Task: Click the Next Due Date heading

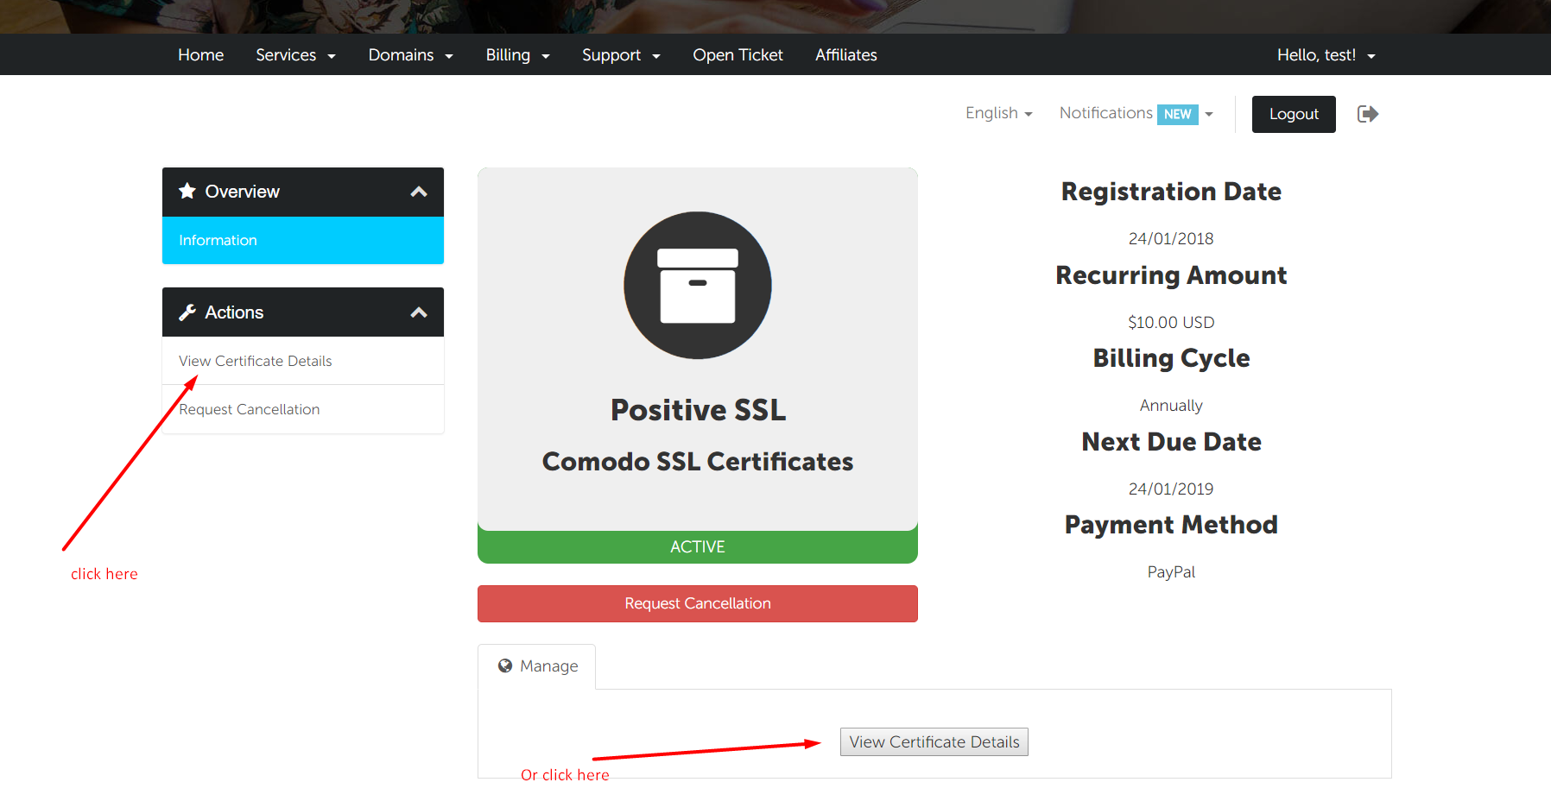Action: point(1171,442)
